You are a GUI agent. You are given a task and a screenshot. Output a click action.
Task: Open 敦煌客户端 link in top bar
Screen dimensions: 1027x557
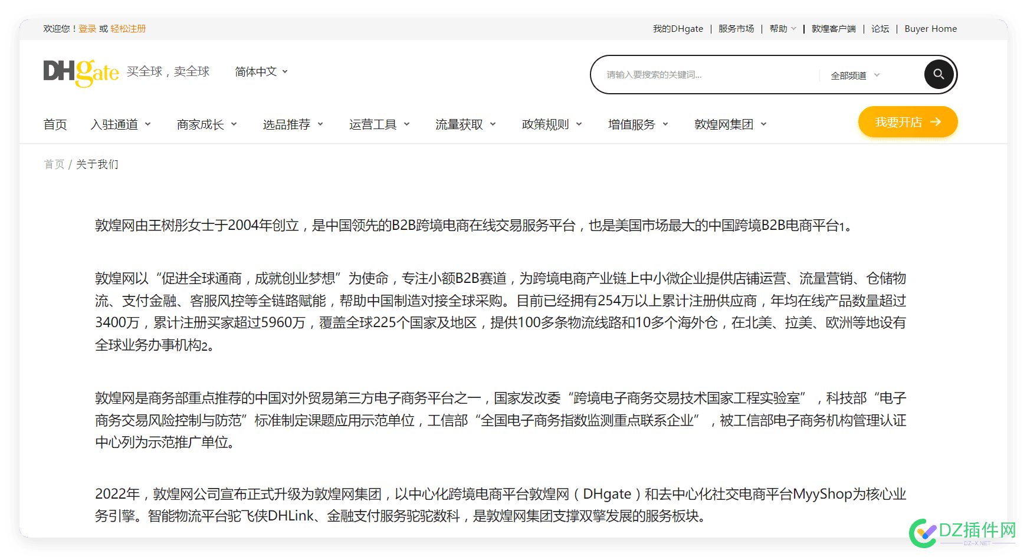pyautogui.click(x=834, y=28)
